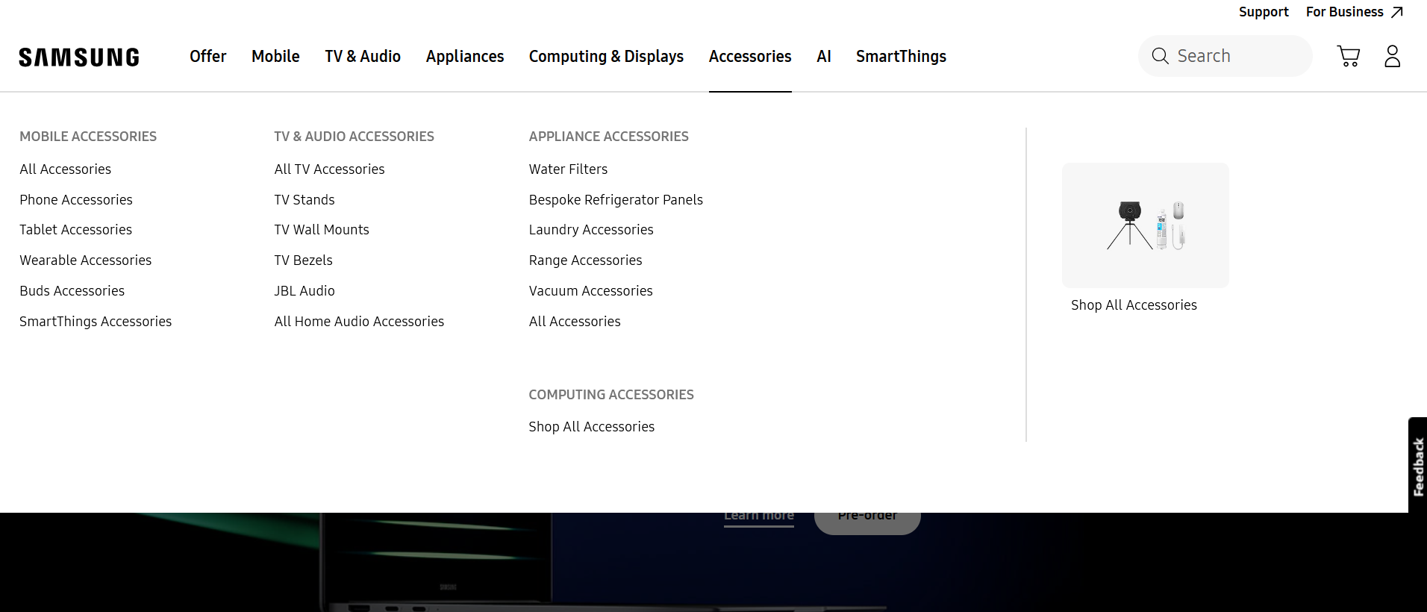Click Shop All Accessories below the thumbnail
Viewport: 1427px width, 612px height.
tap(1134, 305)
